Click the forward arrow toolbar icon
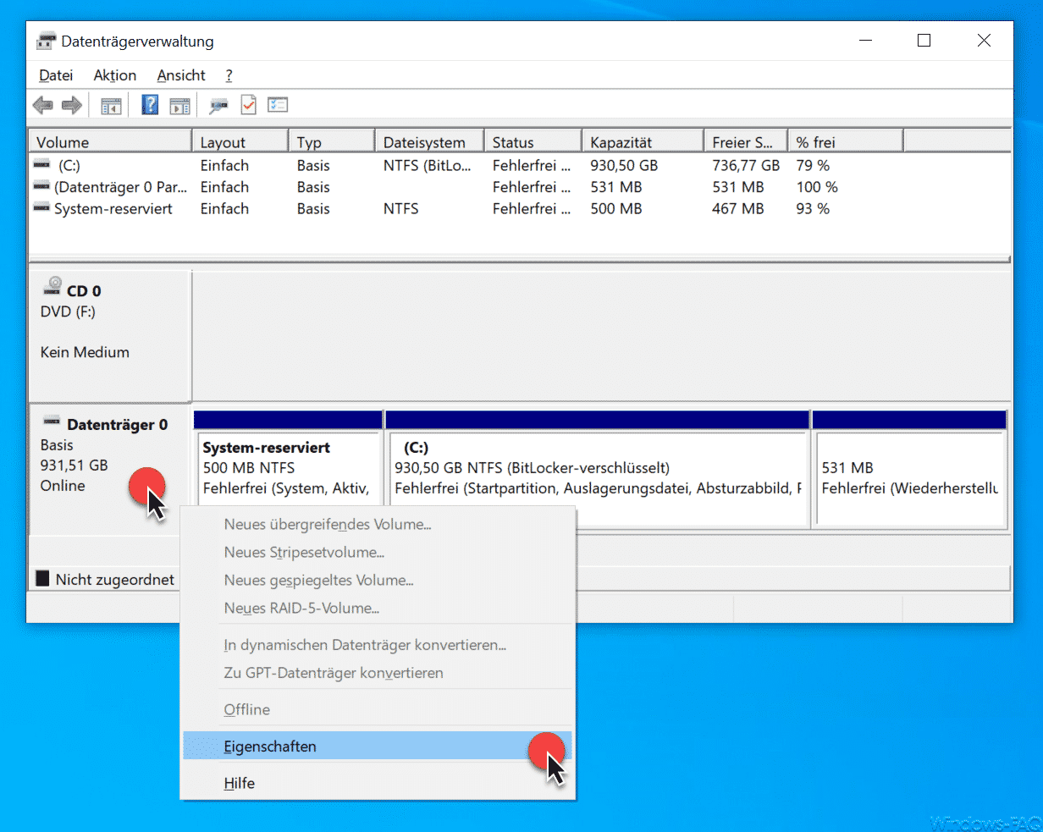The image size is (1043, 832). 72,105
